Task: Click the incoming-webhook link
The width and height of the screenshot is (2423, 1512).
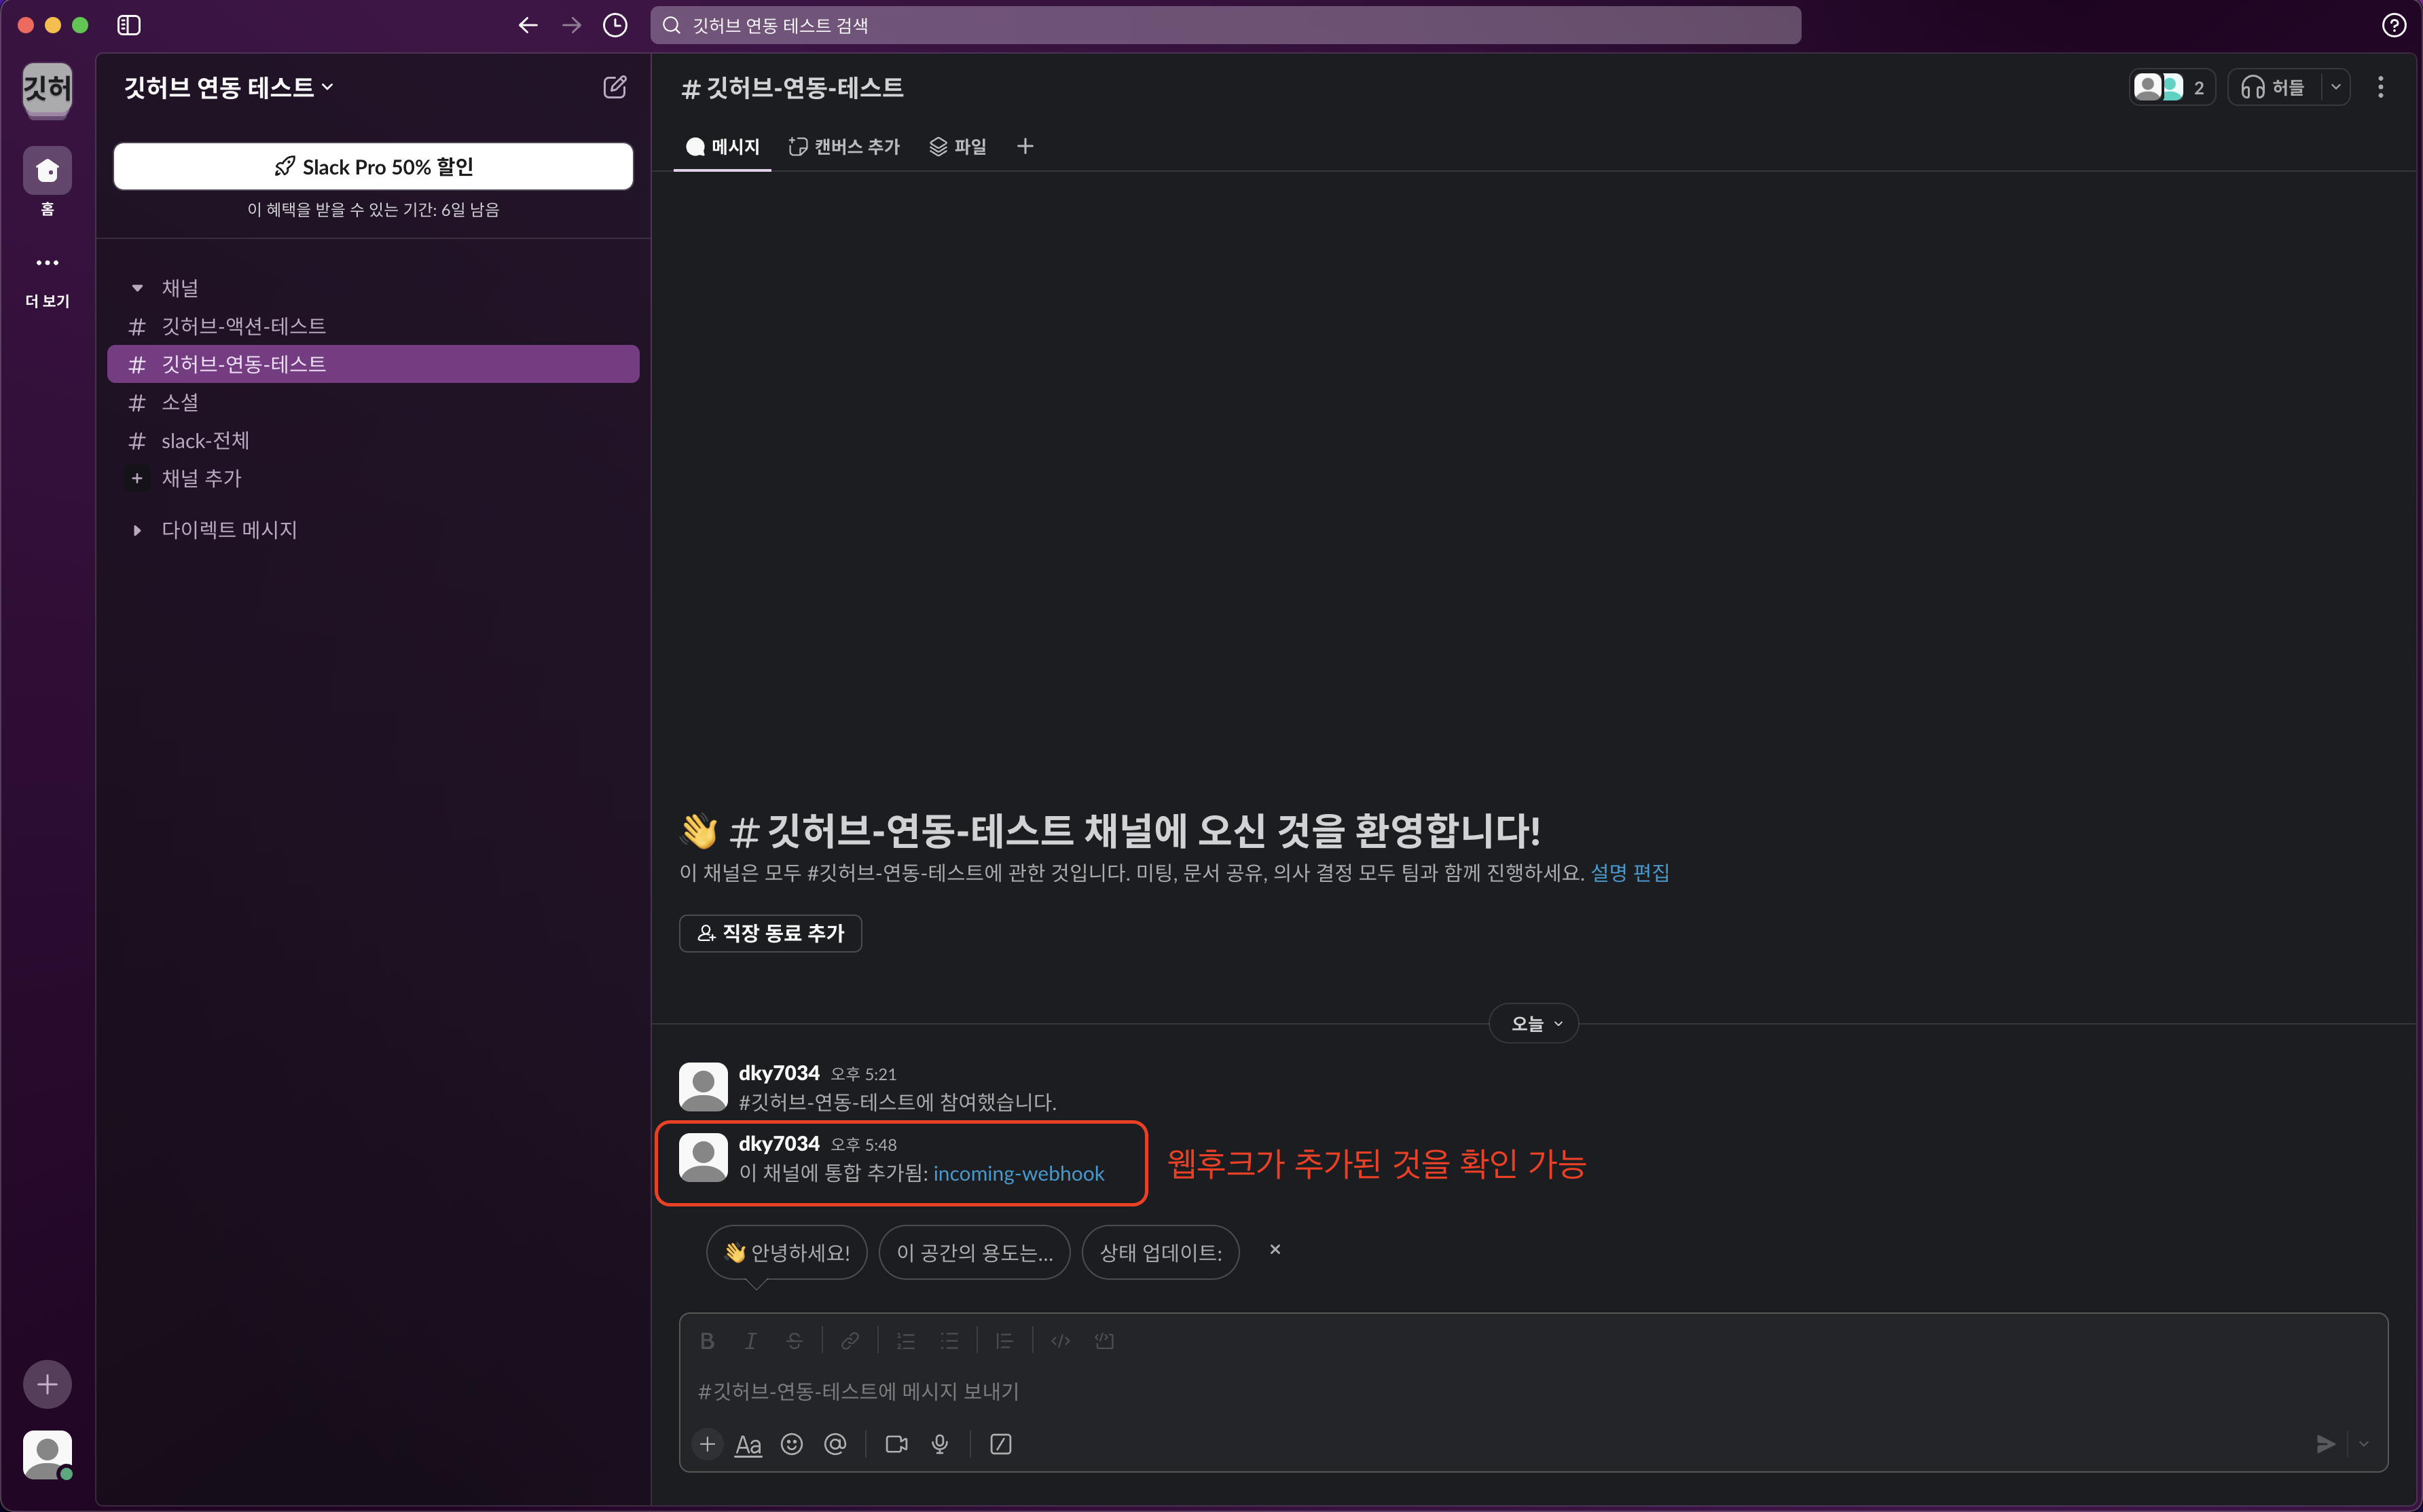Action: (x=1018, y=1174)
